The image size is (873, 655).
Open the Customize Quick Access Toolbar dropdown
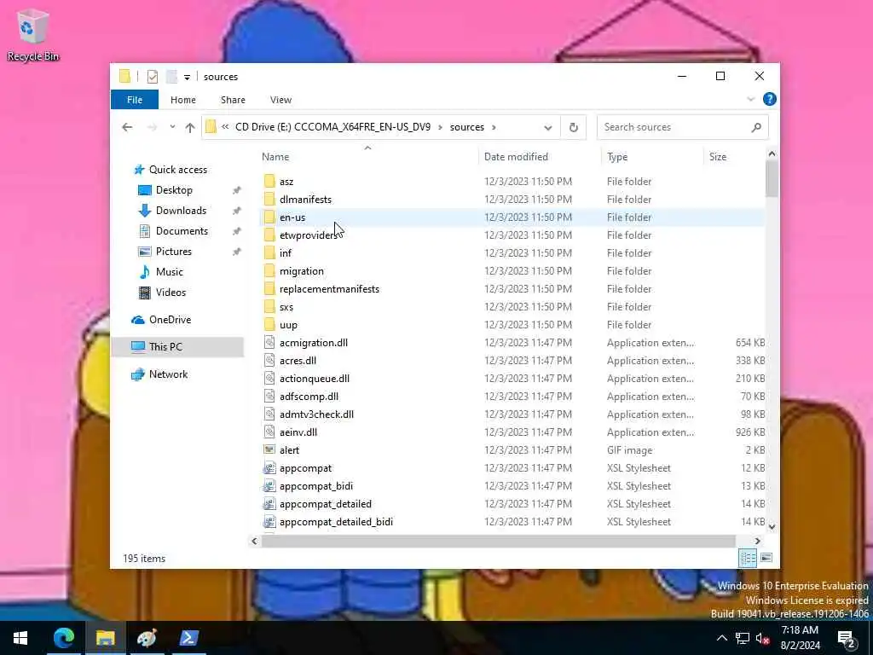[x=187, y=77]
